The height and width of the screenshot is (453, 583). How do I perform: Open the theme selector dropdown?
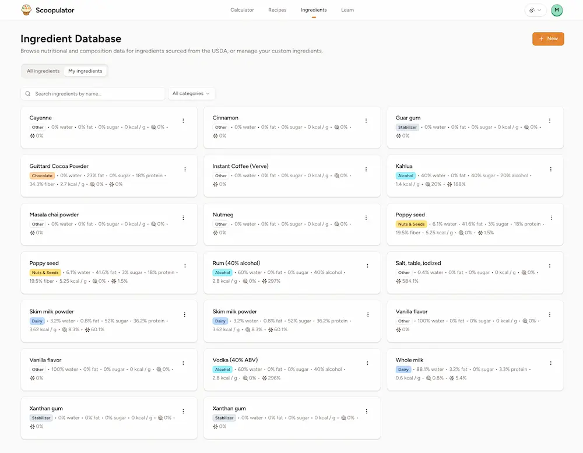(534, 10)
